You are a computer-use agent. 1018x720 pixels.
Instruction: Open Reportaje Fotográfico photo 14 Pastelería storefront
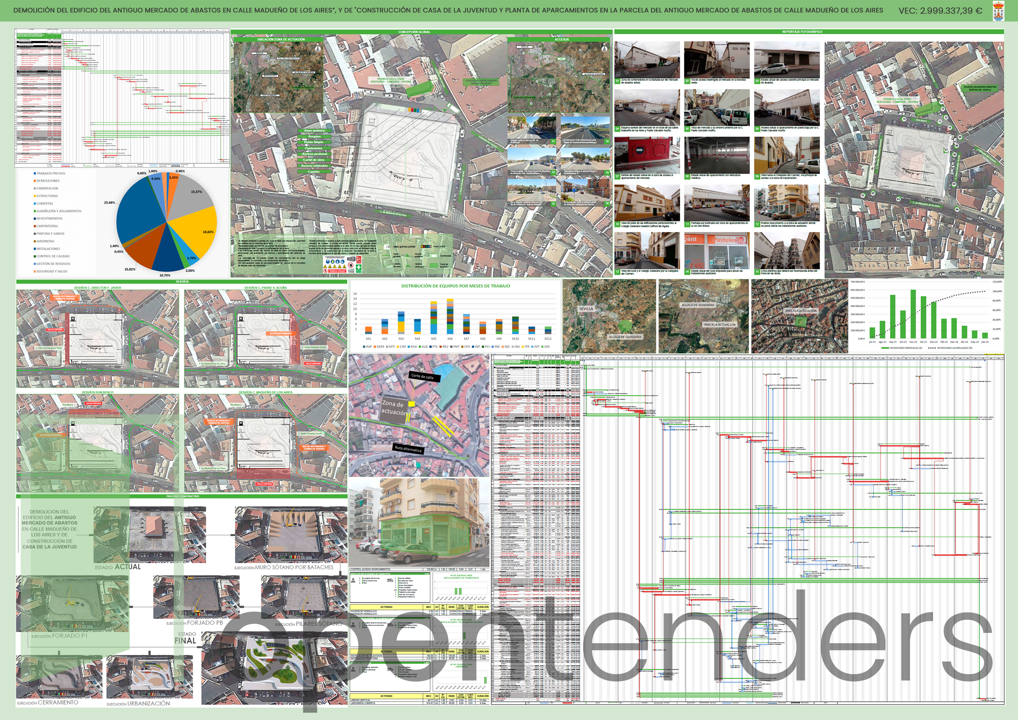tap(717, 251)
